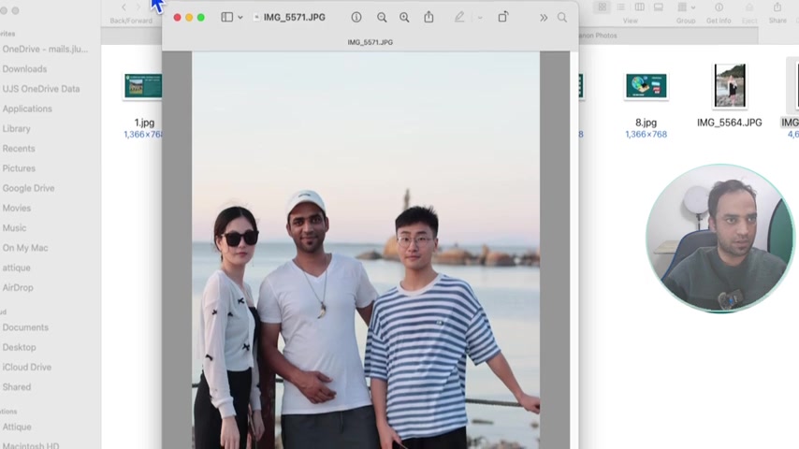Select On My Mac sidebar item
The width and height of the screenshot is (799, 449).
pyautogui.click(x=25, y=248)
